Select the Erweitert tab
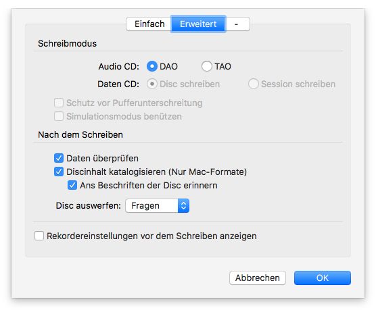The height and width of the screenshot is (312, 376). 198,24
